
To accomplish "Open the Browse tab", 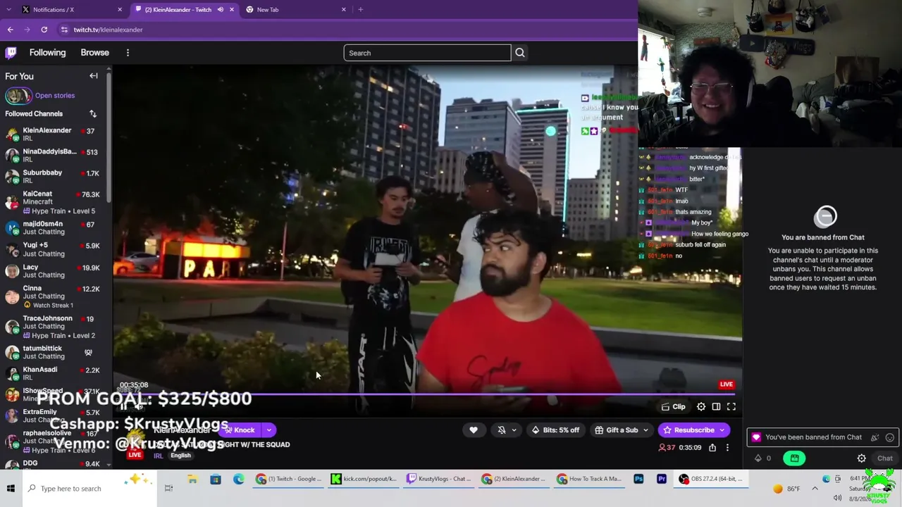I will [94, 53].
